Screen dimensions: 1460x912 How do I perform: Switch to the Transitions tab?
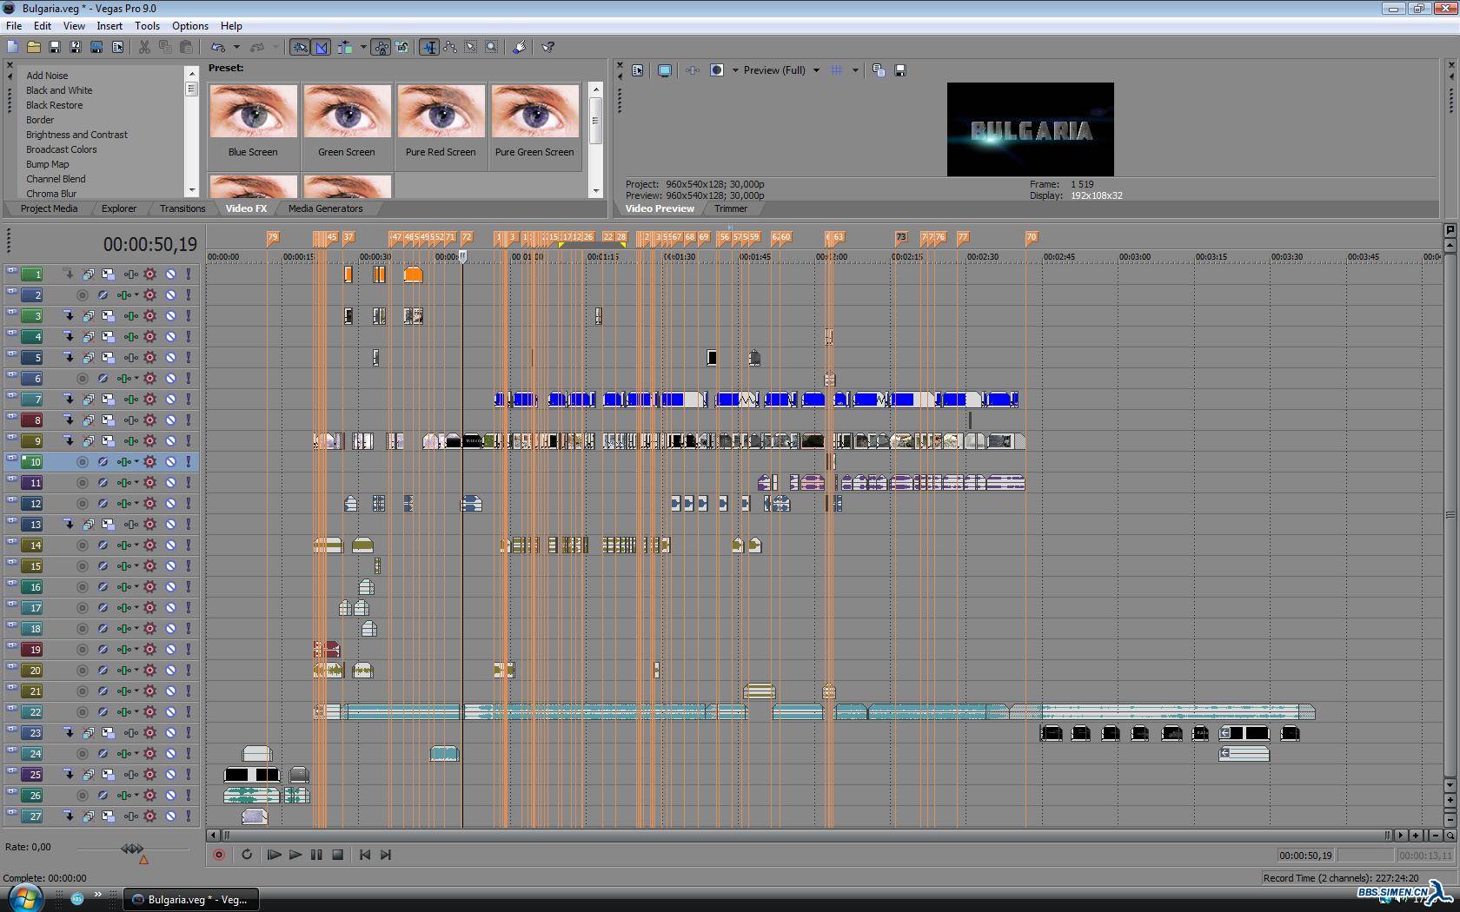(182, 208)
